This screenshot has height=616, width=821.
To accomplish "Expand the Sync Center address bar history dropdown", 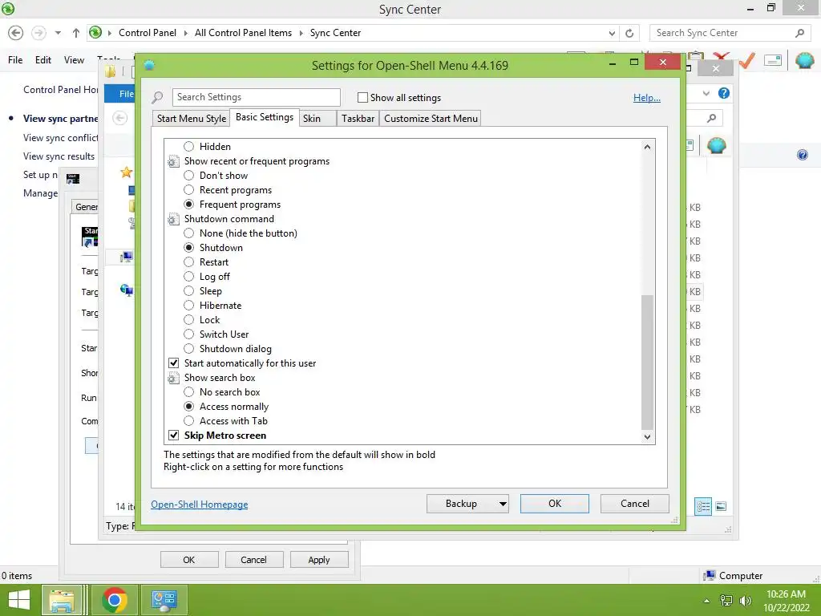I will pyautogui.click(x=612, y=33).
